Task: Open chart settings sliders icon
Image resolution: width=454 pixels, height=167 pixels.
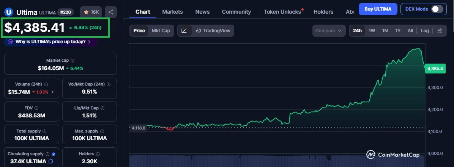Action: (x=440, y=31)
